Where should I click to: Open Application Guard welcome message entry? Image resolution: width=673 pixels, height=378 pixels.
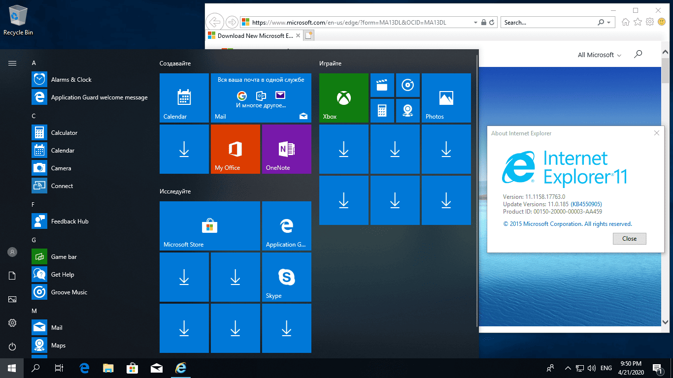tap(90, 97)
